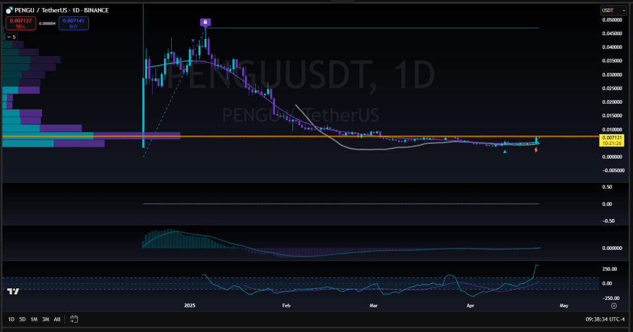Click the 0.000004 spread value
The image size is (633, 332).
47,23
